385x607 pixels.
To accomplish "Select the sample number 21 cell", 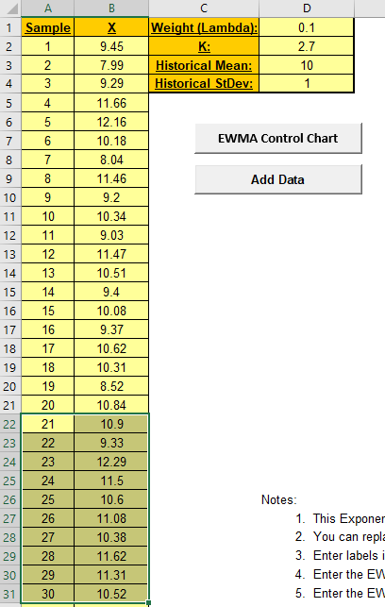I will 47,424.
